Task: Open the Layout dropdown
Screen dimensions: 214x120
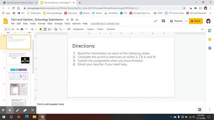Action: click(90, 29)
